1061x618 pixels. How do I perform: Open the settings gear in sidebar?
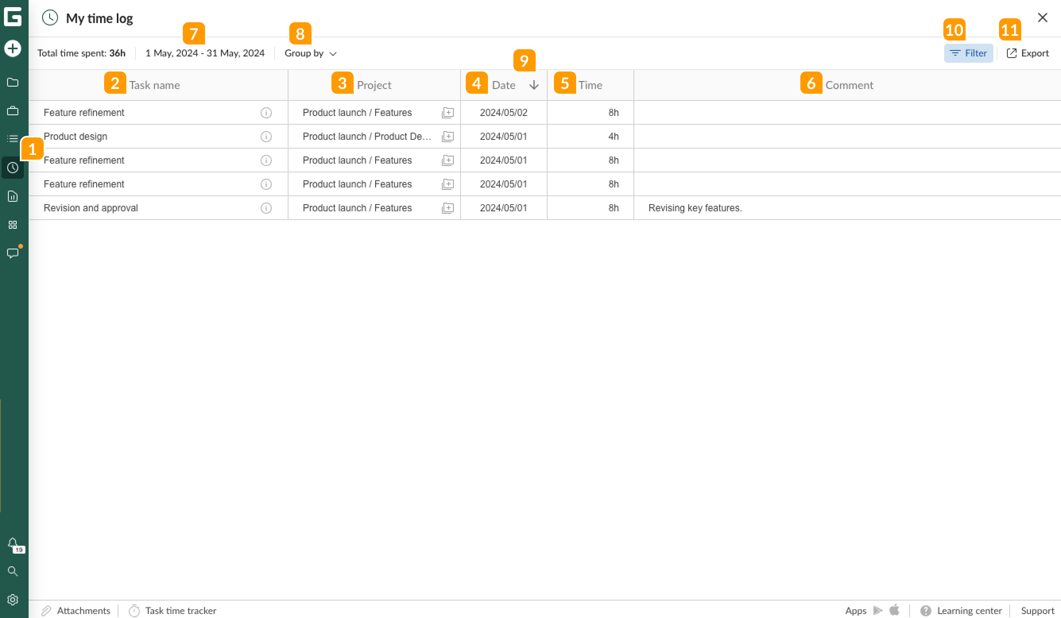point(13,600)
